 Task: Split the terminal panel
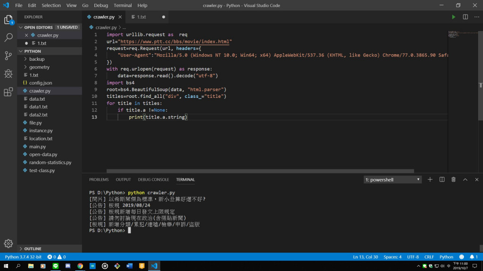click(x=441, y=179)
